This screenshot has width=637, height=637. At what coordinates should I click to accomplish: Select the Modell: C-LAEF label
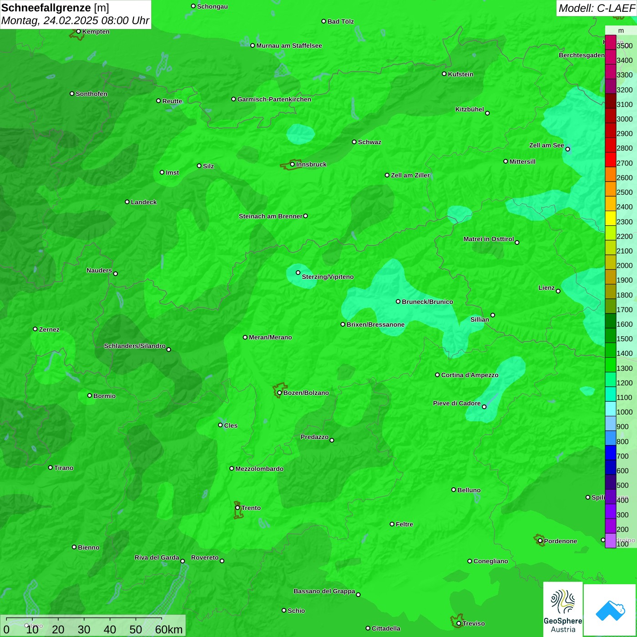point(597,8)
